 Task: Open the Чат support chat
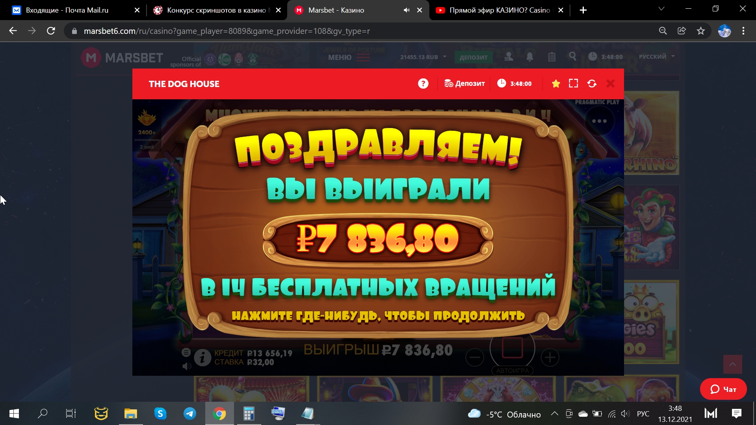click(723, 389)
